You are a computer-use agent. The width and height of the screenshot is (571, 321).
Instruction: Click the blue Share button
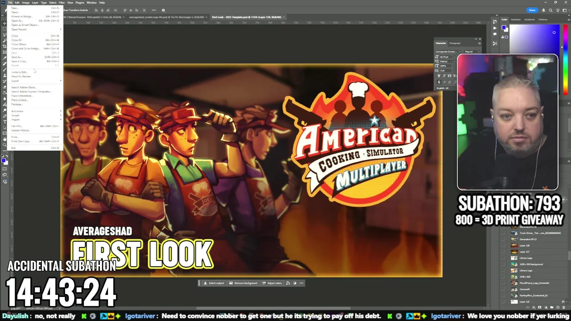click(532, 10)
